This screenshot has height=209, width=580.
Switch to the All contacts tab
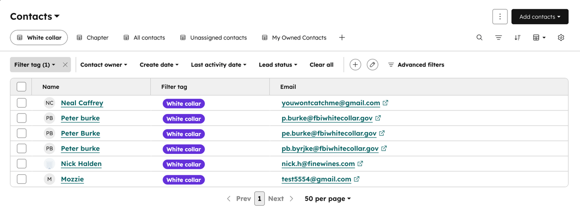click(x=144, y=38)
